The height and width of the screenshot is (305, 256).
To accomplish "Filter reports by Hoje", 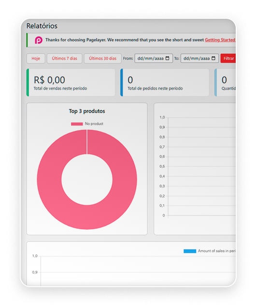I will tap(36, 58).
